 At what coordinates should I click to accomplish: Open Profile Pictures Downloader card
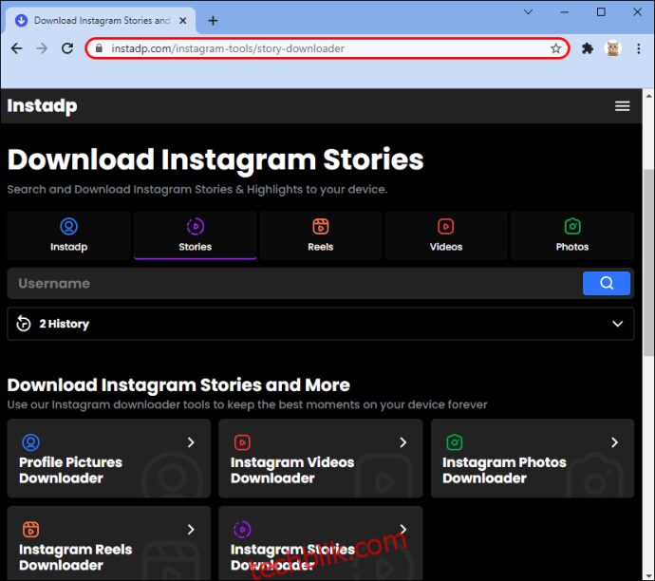(108, 459)
